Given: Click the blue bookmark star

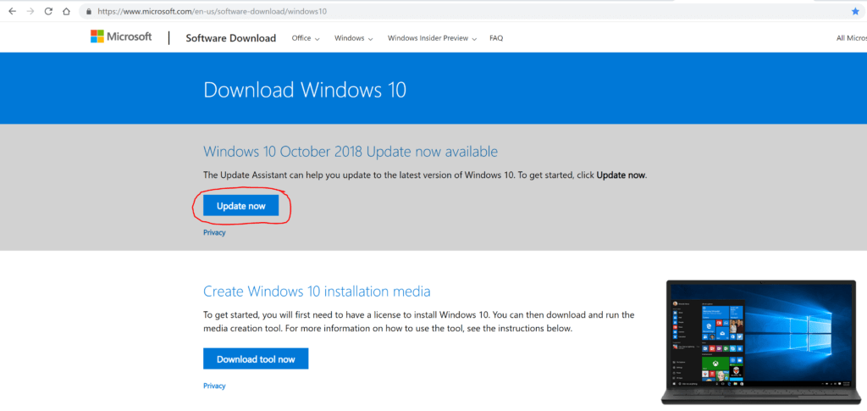Looking at the screenshot, I should 855,11.
